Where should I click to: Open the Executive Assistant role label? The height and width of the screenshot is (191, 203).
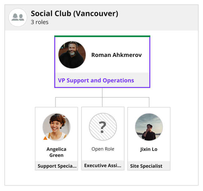103,165
